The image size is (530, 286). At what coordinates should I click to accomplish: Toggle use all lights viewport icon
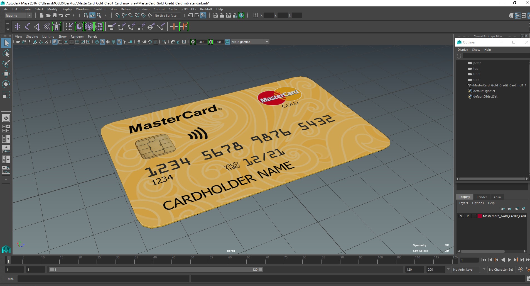pyautogui.click(x=125, y=42)
